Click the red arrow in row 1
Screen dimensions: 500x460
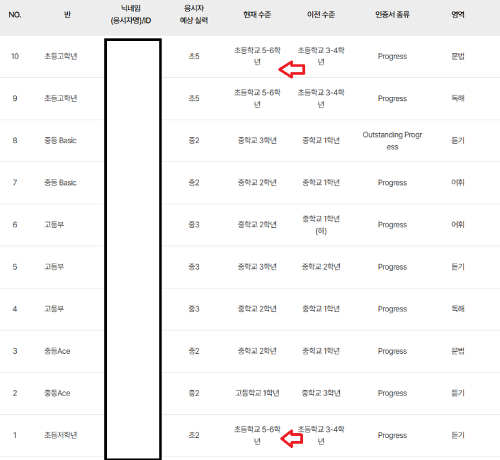coord(292,440)
